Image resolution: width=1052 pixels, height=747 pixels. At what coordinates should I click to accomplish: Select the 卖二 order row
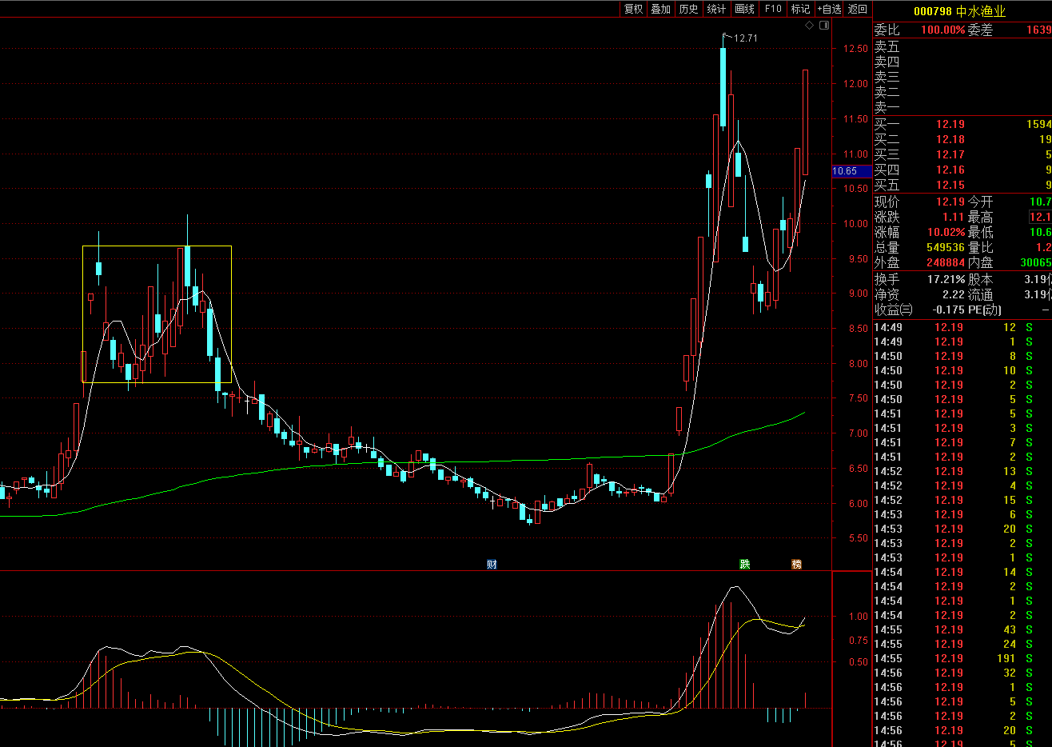(962, 93)
